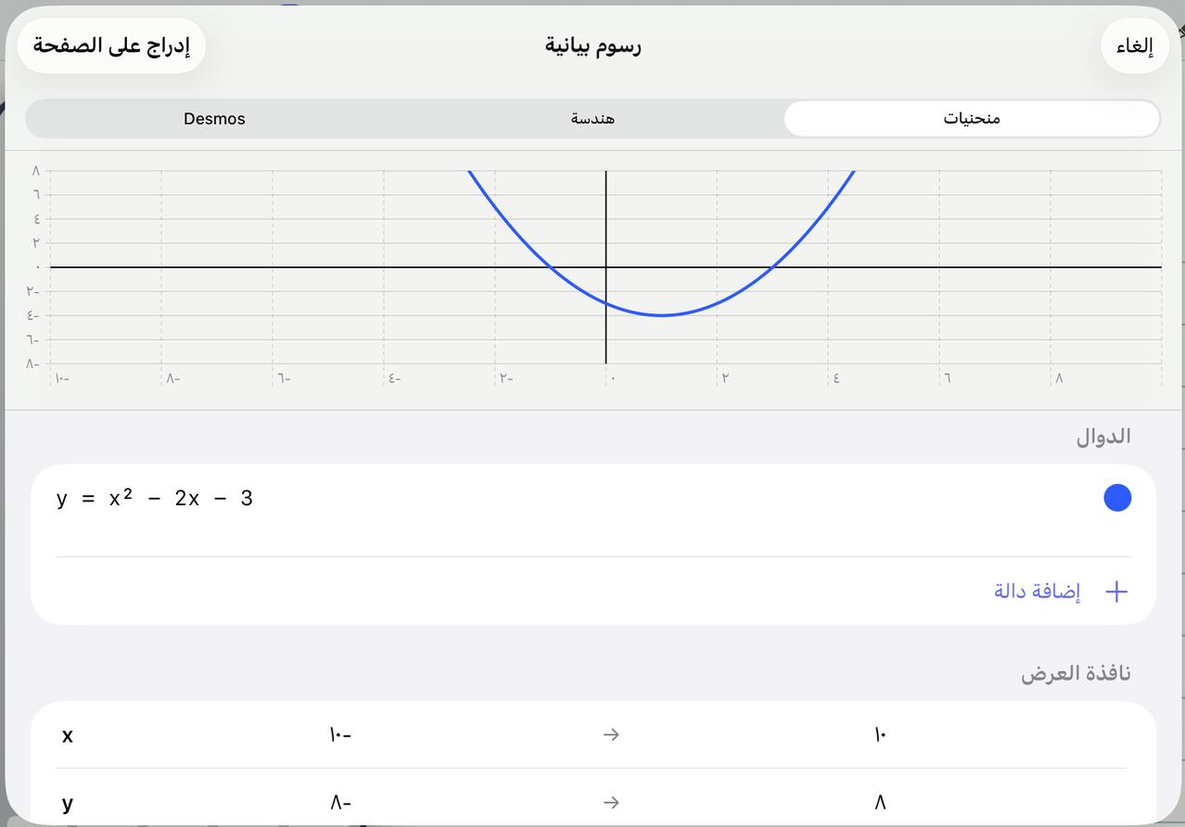Edit the function y = x² − 2x − 3
This screenshot has height=827, width=1185.
click(155, 499)
